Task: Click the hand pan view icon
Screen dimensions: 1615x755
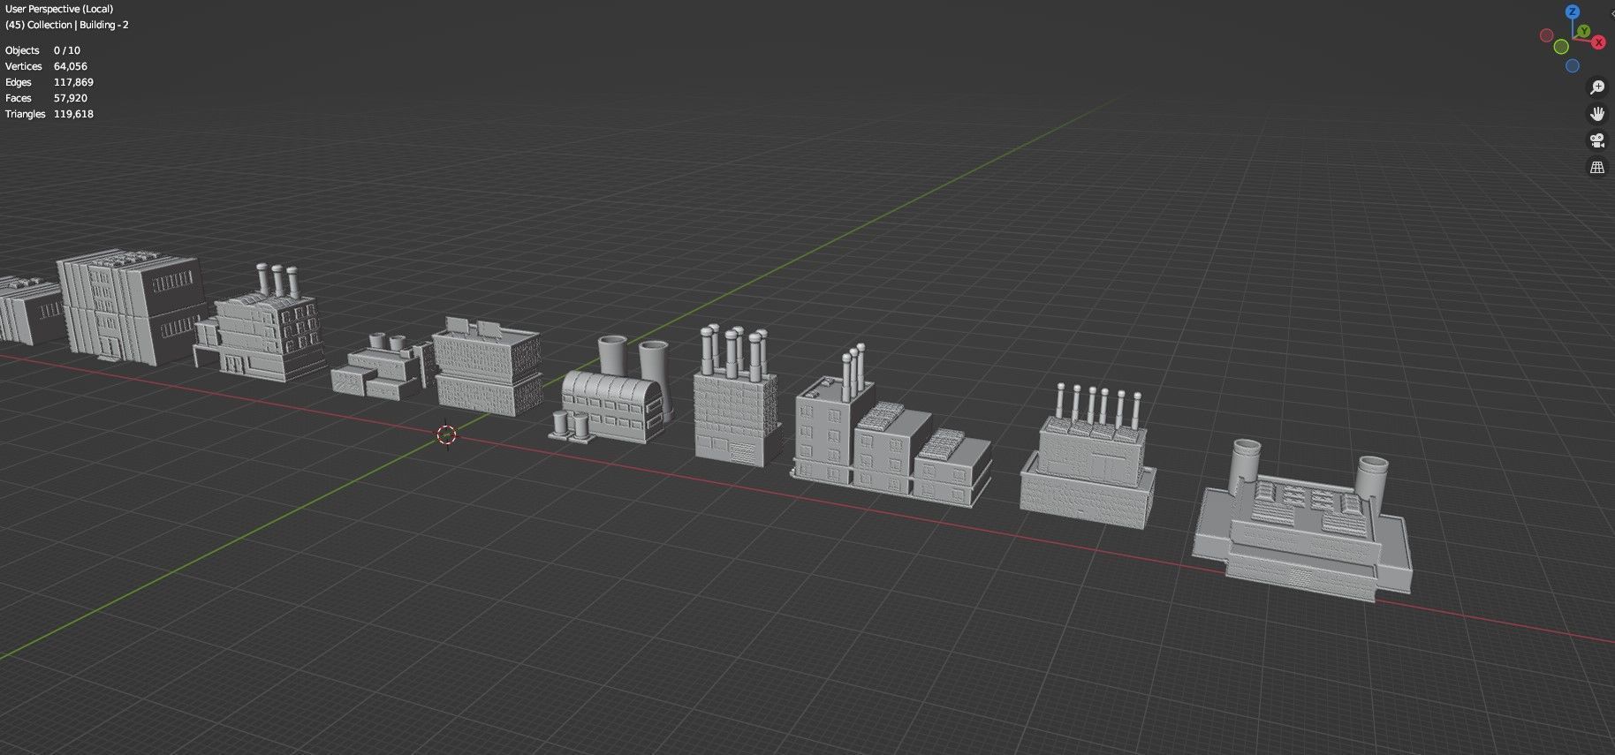Action: pos(1597,113)
